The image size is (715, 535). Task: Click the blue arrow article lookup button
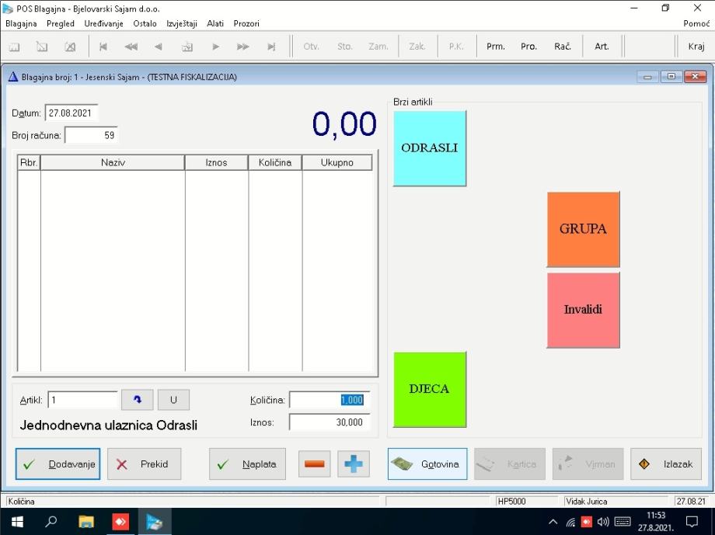pos(138,400)
